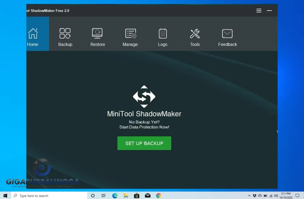Open the hamburger menu in title bar
This screenshot has width=304, height=199.
coord(259,11)
